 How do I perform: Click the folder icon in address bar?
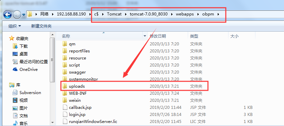point(30,14)
